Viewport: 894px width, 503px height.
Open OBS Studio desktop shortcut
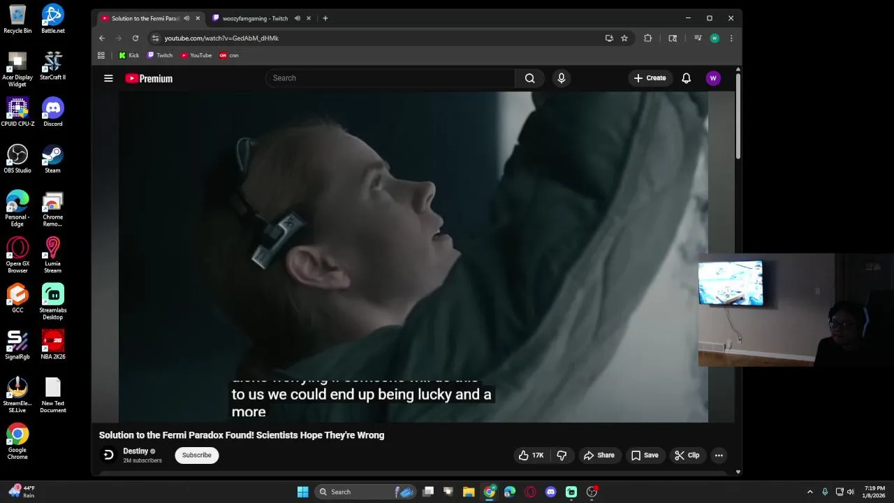(x=17, y=159)
